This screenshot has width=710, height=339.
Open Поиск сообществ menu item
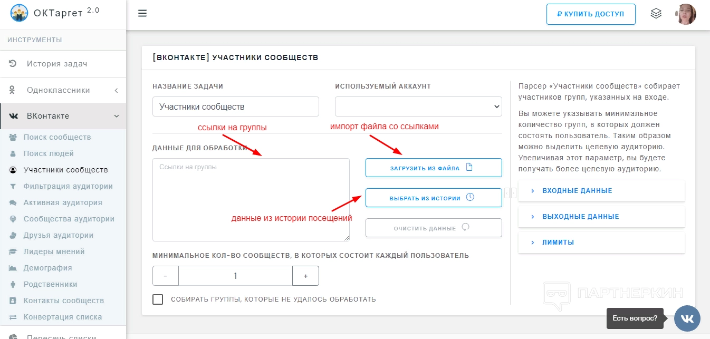click(x=57, y=137)
